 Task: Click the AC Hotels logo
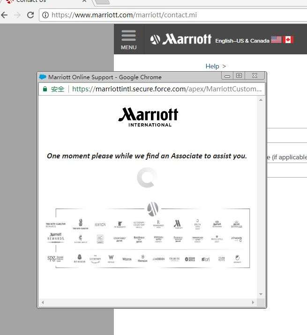click(100, 239)
